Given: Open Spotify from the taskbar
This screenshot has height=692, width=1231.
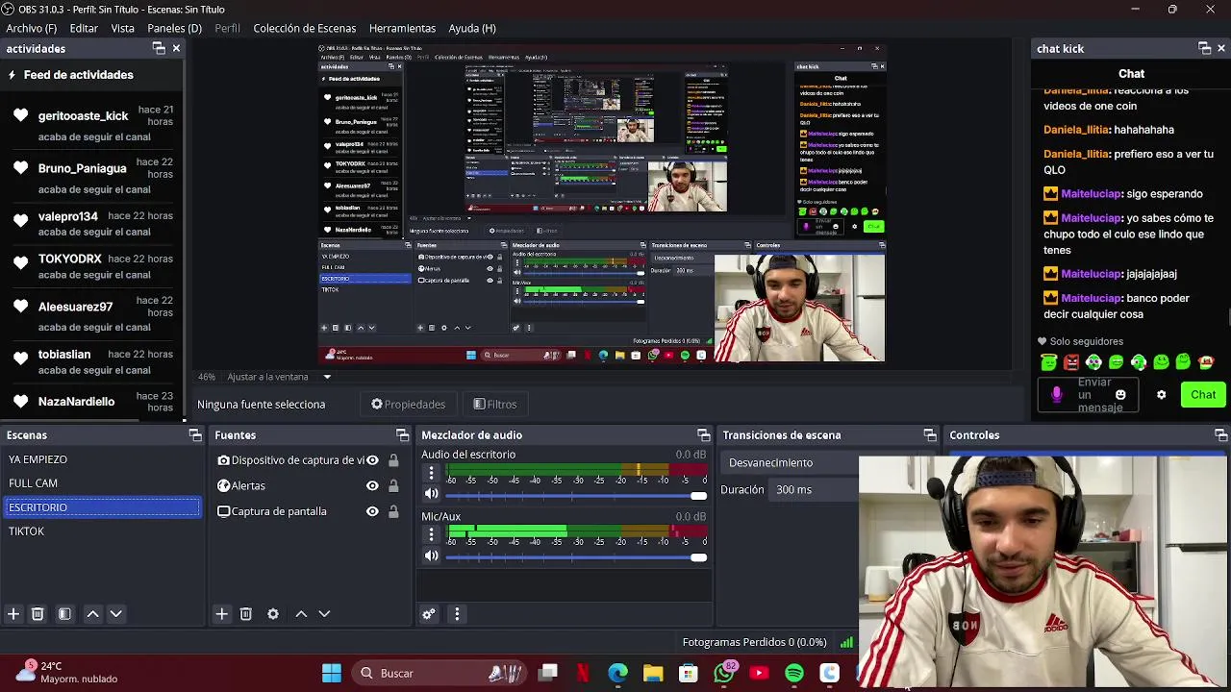Looking at the screenshot, I should click(x=794, y=673).
